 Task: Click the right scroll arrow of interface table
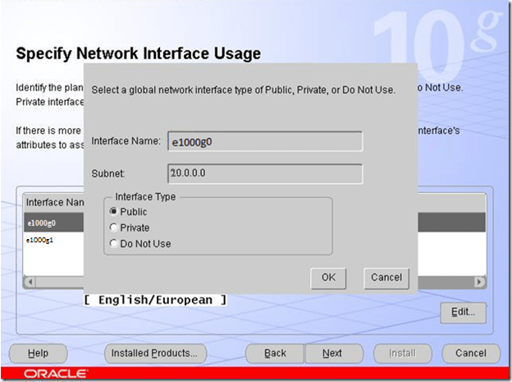[x=479, y=282]
